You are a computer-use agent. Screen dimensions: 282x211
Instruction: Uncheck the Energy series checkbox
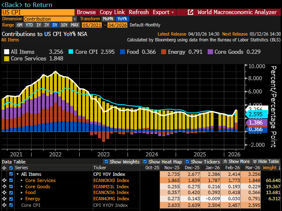pos(11,199)
